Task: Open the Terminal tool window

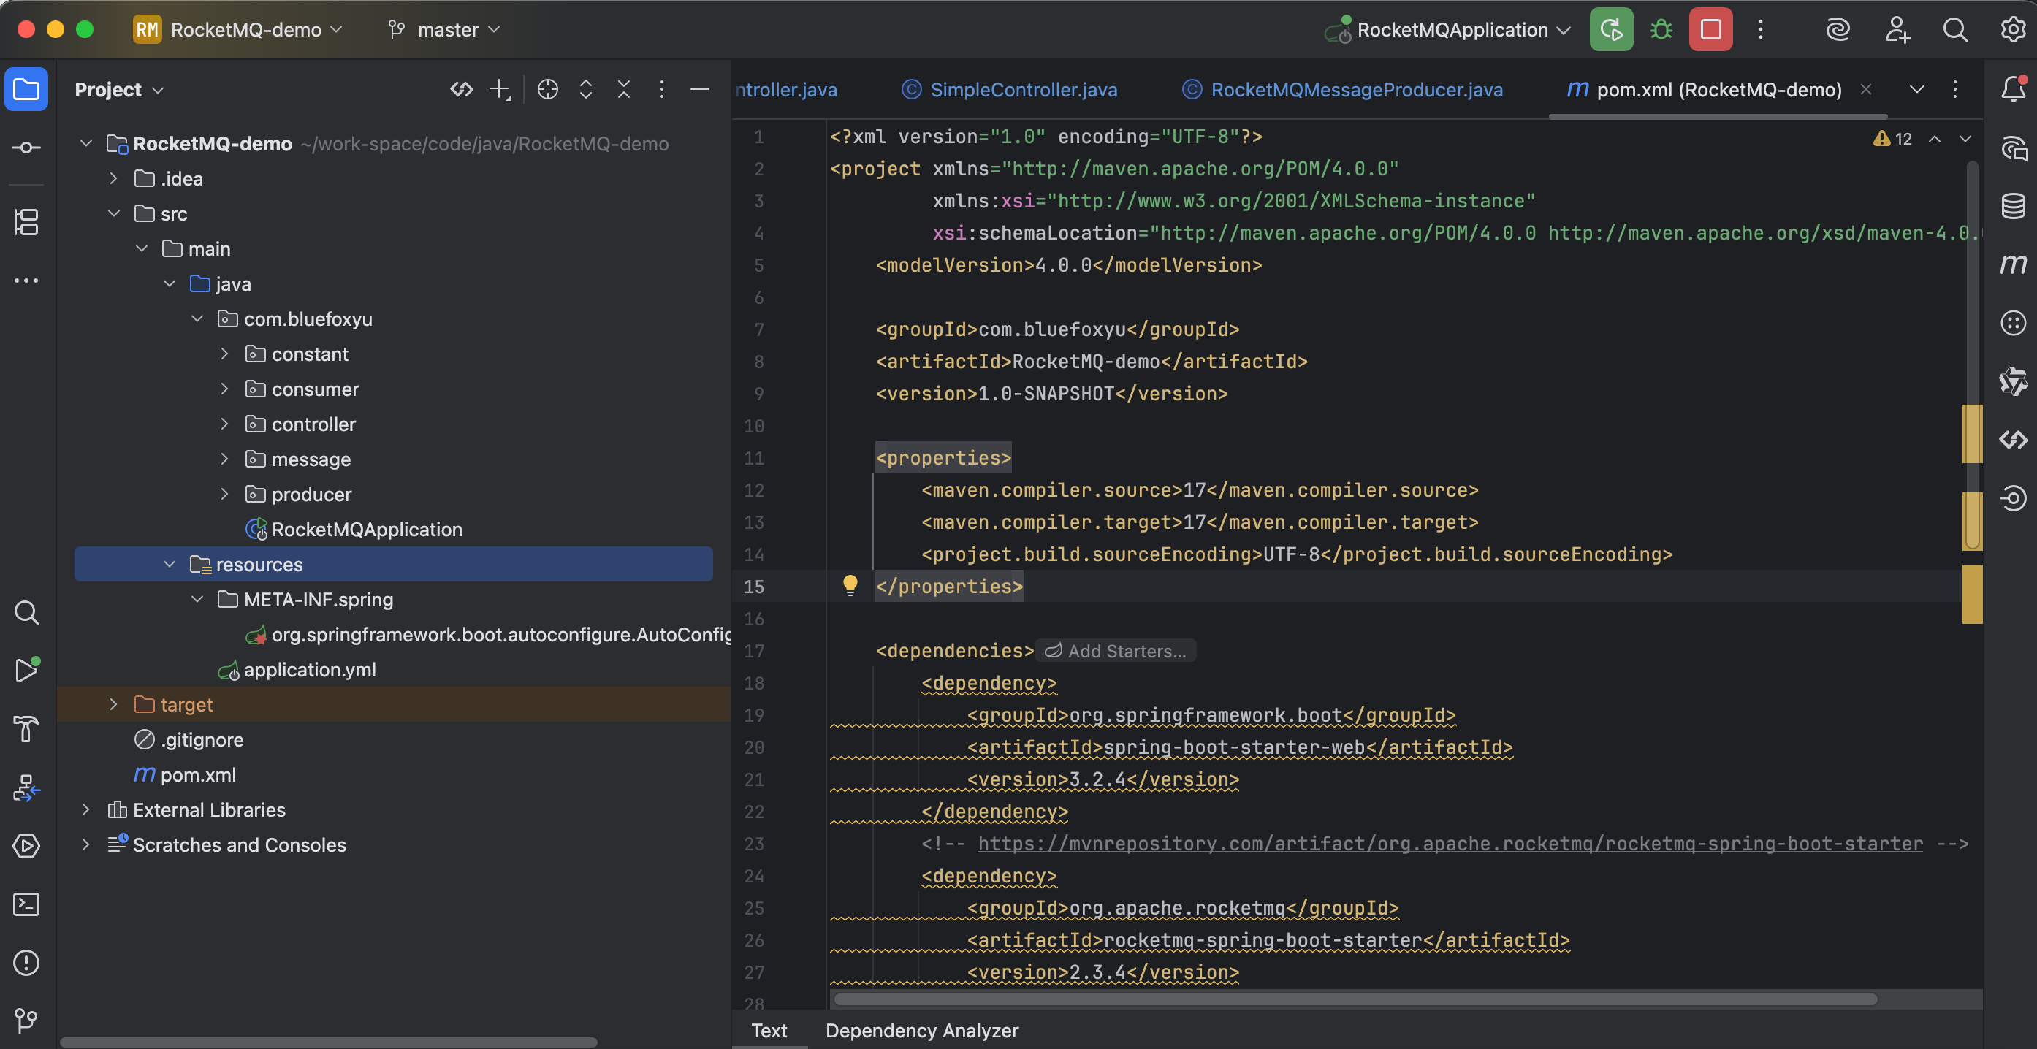Action: tap(26, 904)
